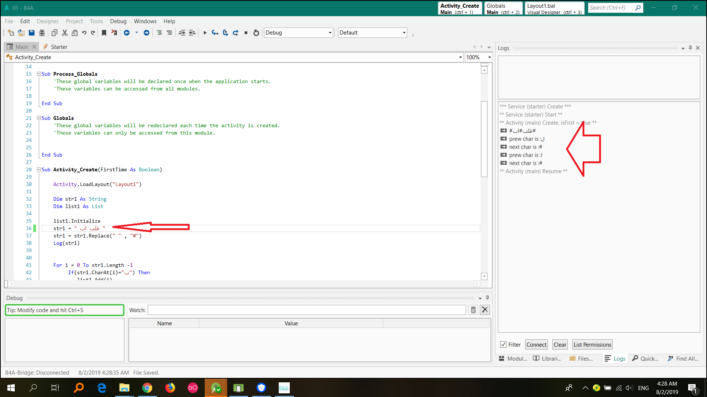
Task: Click the Cut scissors icon
Action: pyautogui.click(x=65, y=33)
